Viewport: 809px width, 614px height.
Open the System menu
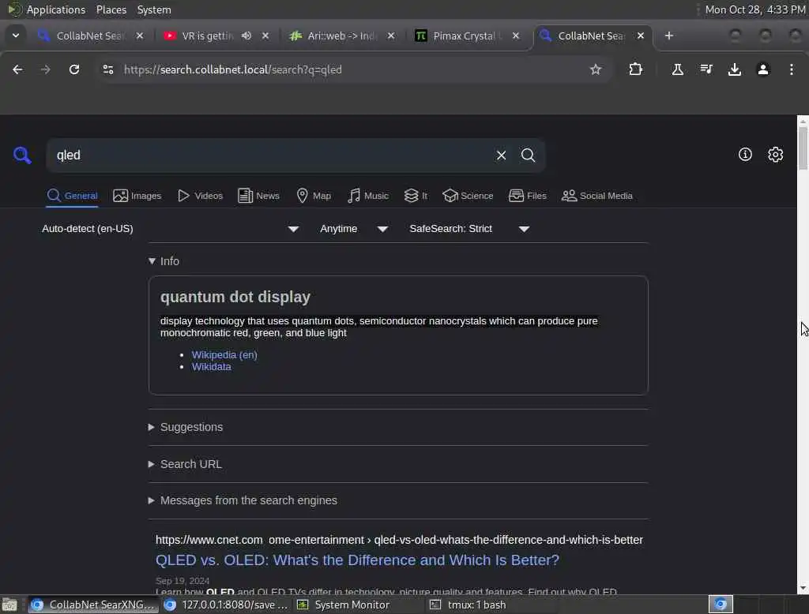154,9
